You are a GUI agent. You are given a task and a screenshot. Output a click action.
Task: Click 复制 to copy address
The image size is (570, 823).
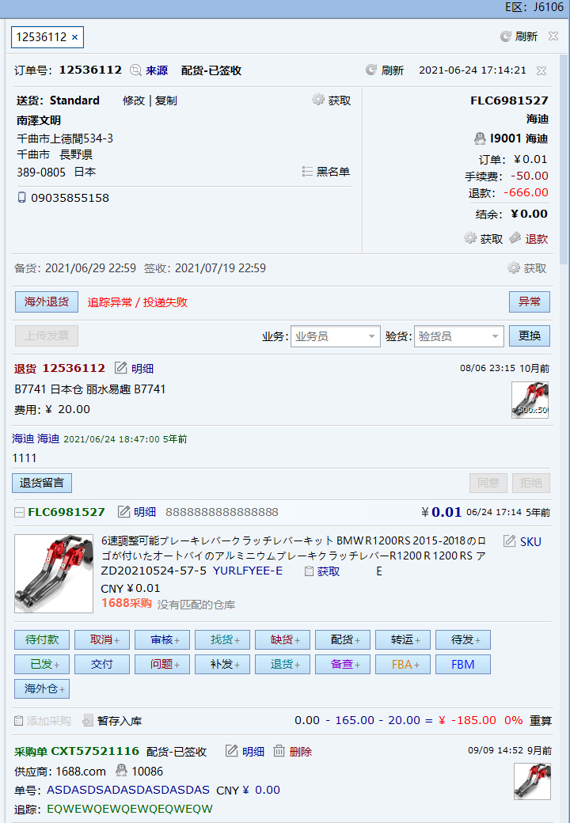[166, 101]
